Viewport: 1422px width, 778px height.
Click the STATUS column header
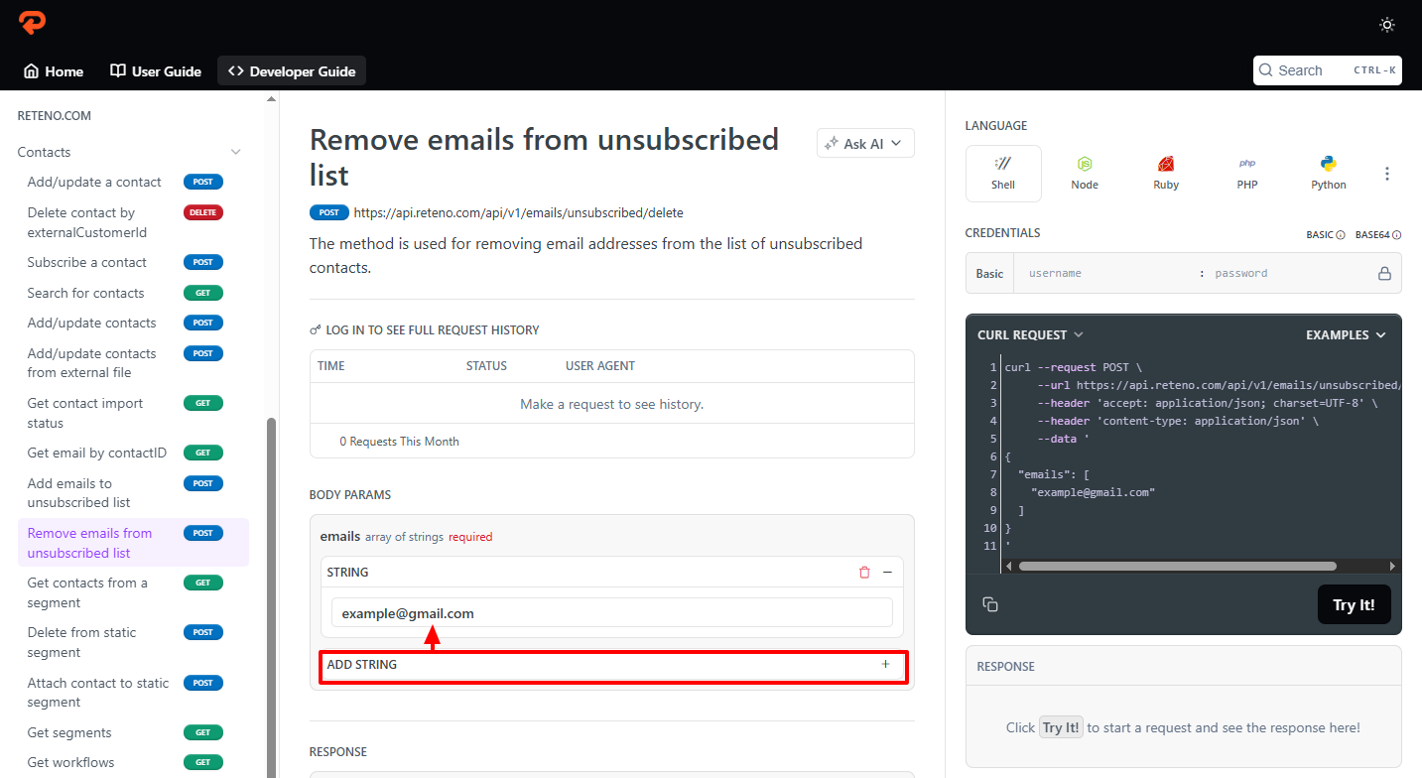486,366
